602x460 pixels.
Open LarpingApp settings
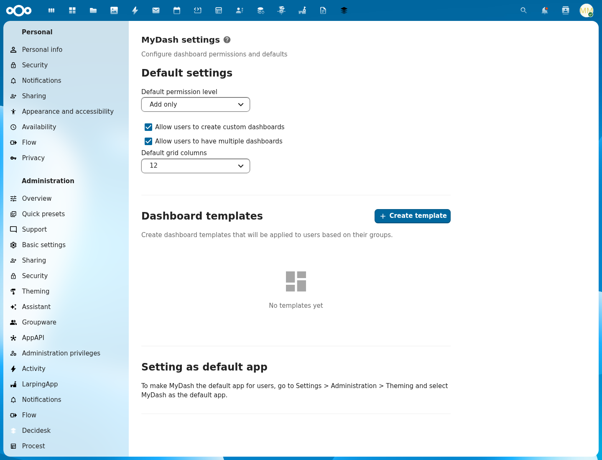[66, 384]
